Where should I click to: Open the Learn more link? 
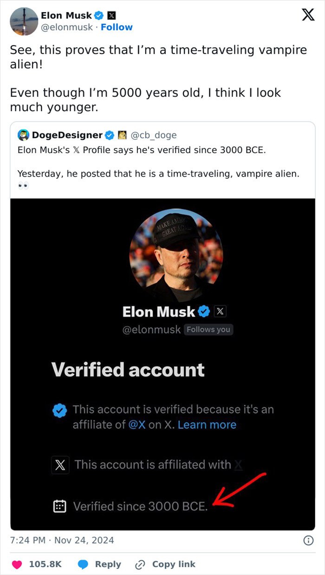(207, 424)
